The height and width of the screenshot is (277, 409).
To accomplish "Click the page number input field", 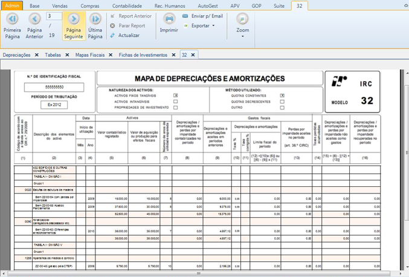I will [x=53, y=16].
